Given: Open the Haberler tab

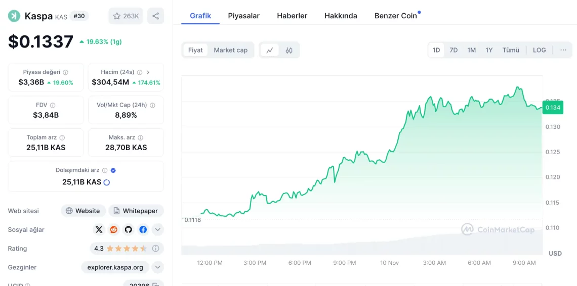Looking at the screenshot, I should click(x=292, y=16).
